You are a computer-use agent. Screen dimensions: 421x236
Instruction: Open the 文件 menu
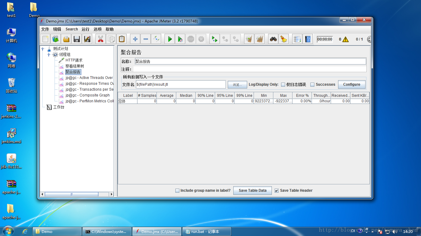point(45,29)
